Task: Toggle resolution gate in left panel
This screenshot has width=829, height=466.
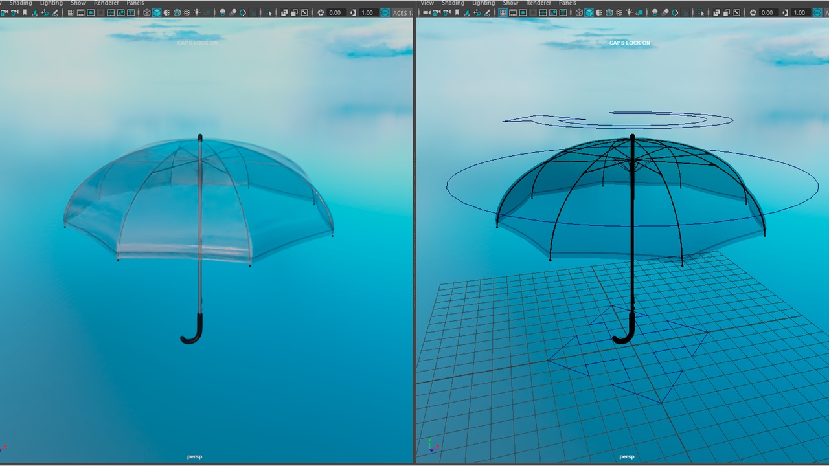Action: 91,12
